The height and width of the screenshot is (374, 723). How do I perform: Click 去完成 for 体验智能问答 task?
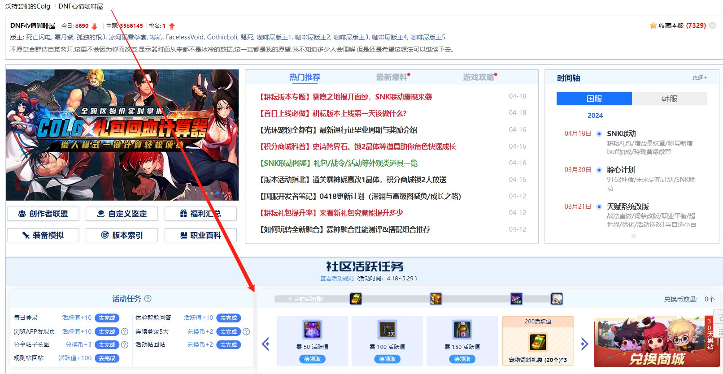click(x=229, y=318)
